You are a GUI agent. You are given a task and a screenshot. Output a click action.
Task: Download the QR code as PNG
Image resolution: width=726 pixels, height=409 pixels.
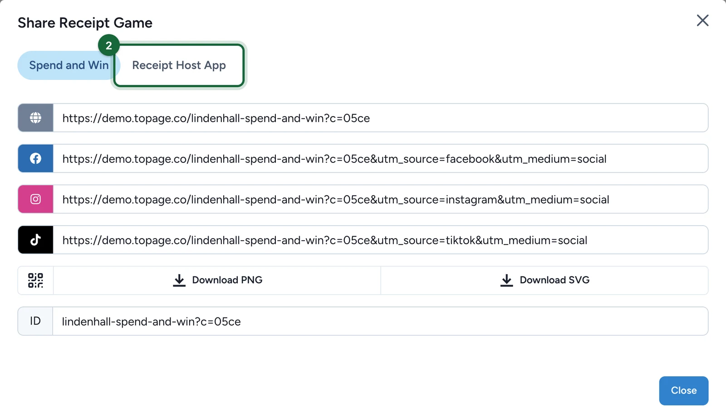tap(217, 281)
